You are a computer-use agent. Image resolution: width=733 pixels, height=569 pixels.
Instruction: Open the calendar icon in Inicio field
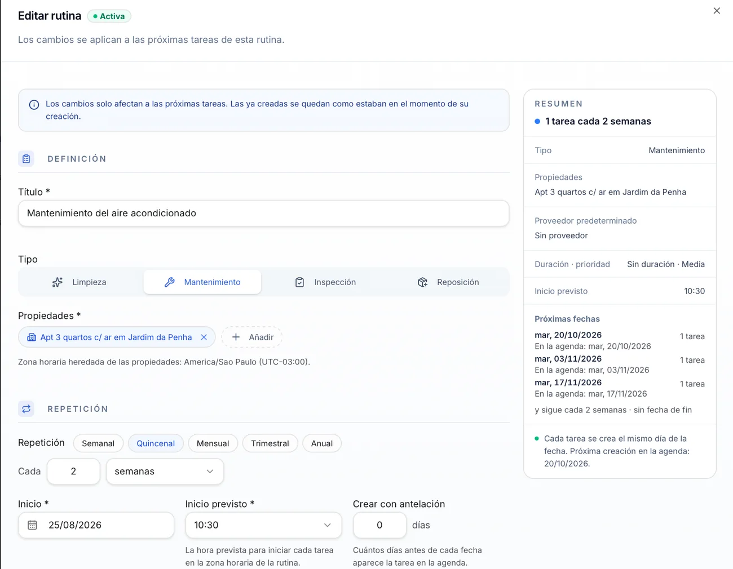pos(32,525)
